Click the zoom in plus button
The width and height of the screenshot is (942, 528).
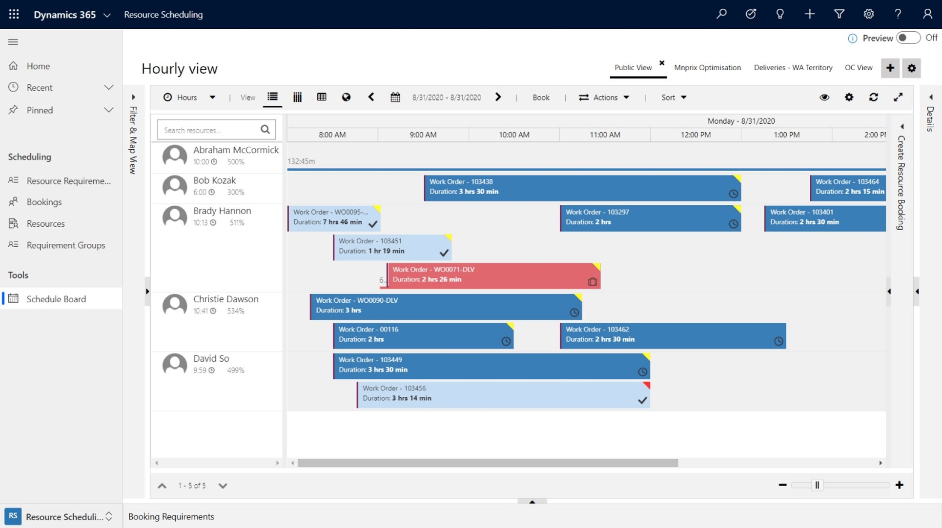click(900, 485)
